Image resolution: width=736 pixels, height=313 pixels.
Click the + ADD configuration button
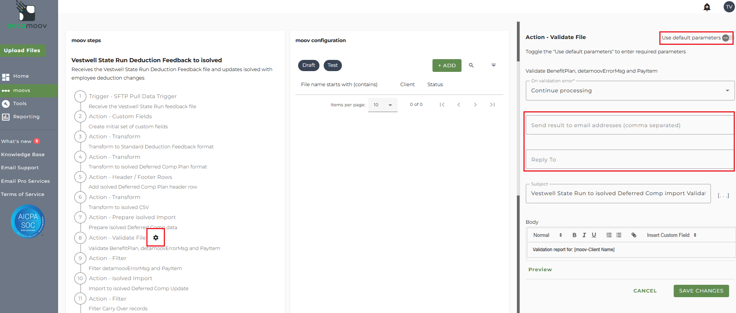[x=447, y=65]
